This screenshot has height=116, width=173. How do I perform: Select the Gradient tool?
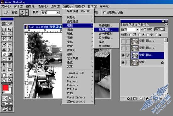(10, 54)
